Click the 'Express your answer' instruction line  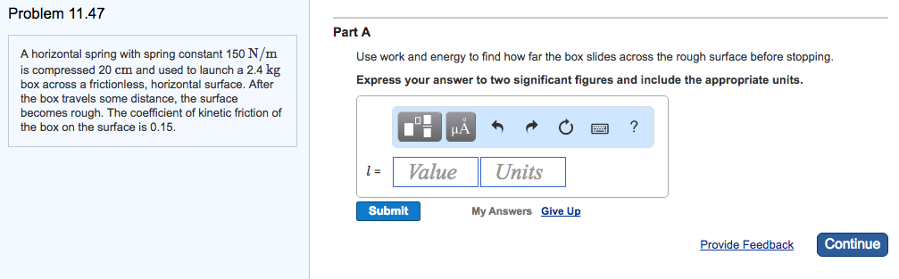click(579, 80)
